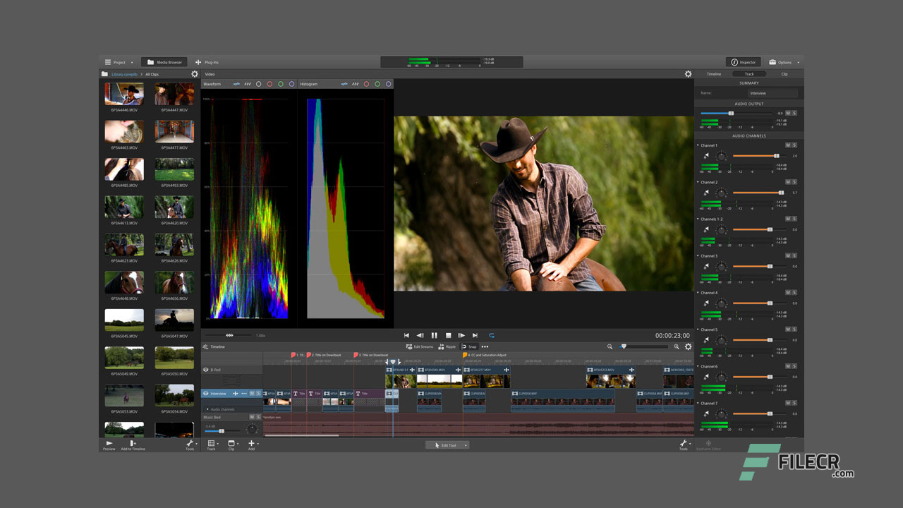Click the stop playback button
The image size is (903, 508).
tap(448, 335)
